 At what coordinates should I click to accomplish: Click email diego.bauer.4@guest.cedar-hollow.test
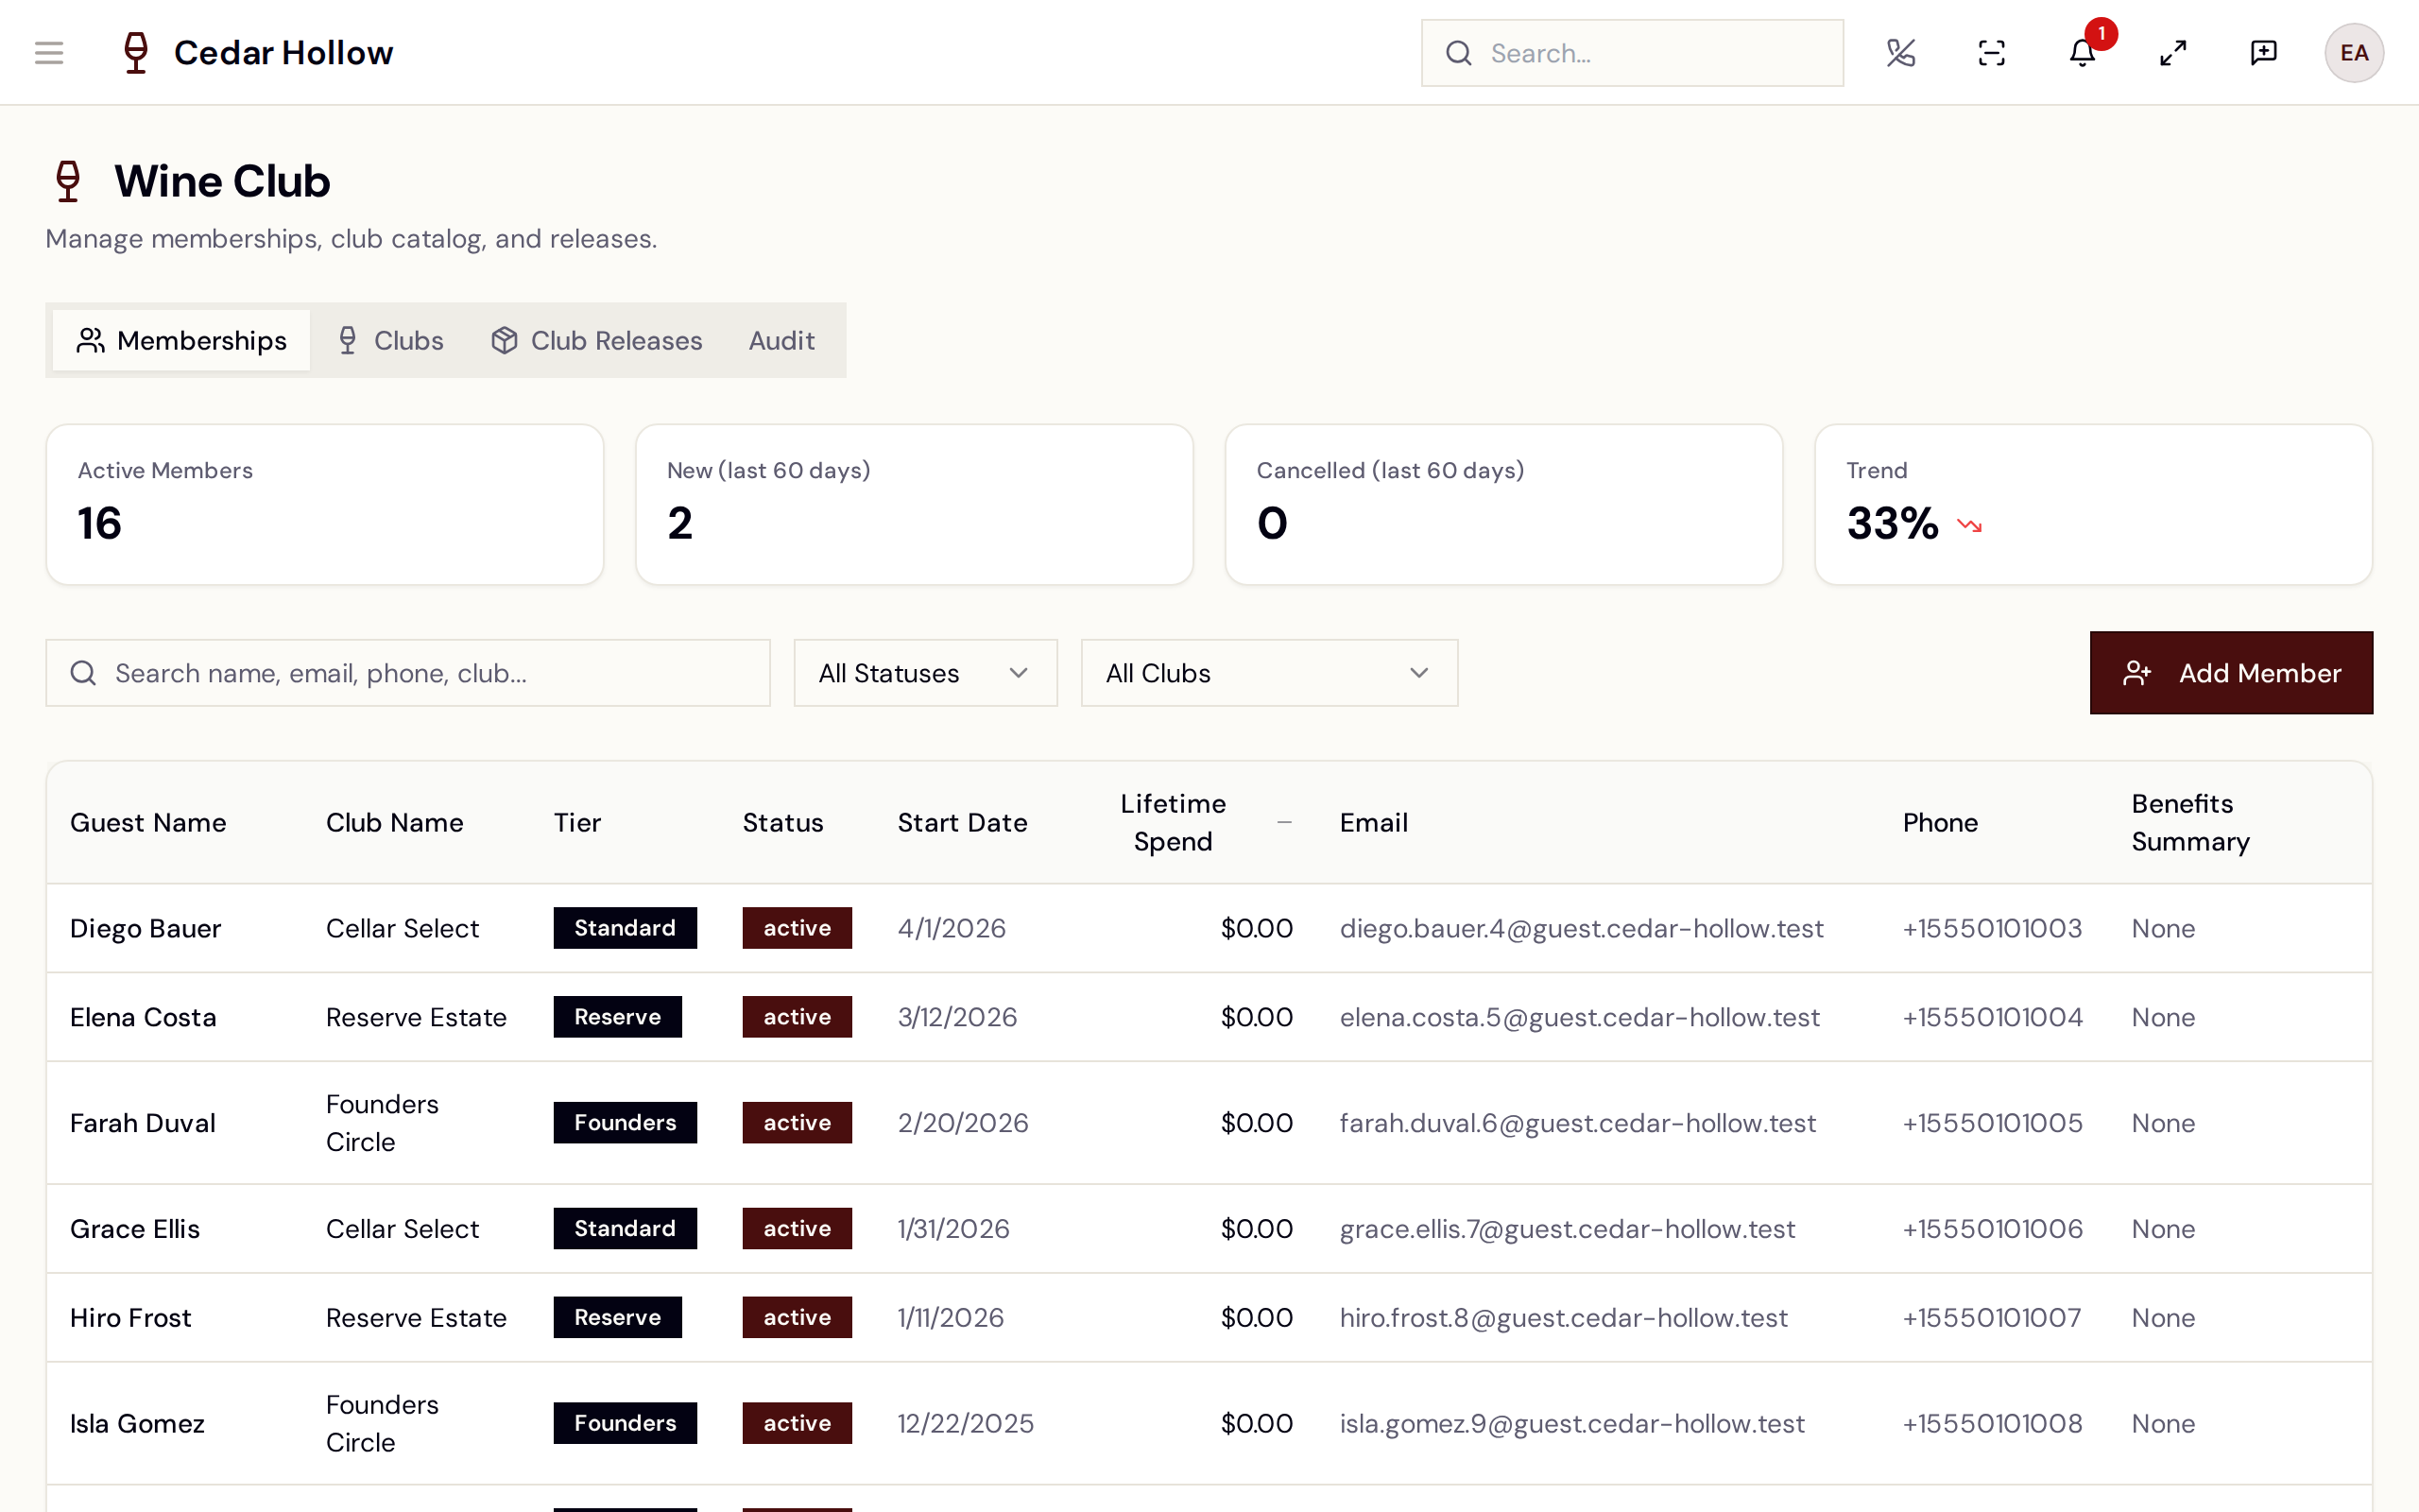pos(1582,928)
